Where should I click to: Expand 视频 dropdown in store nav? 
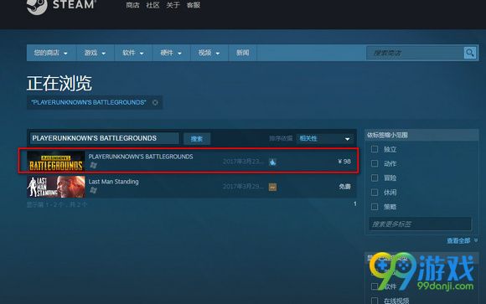tap(209, 53)
